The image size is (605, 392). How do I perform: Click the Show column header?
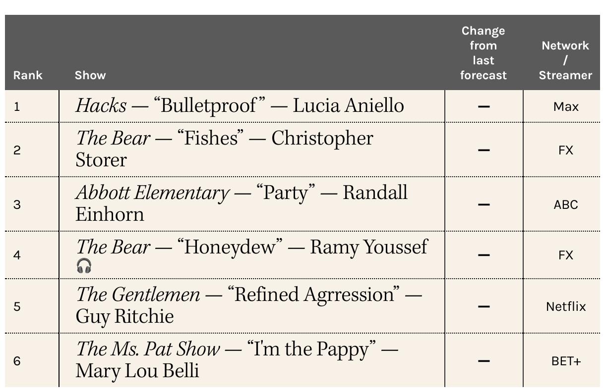[90, 75]
